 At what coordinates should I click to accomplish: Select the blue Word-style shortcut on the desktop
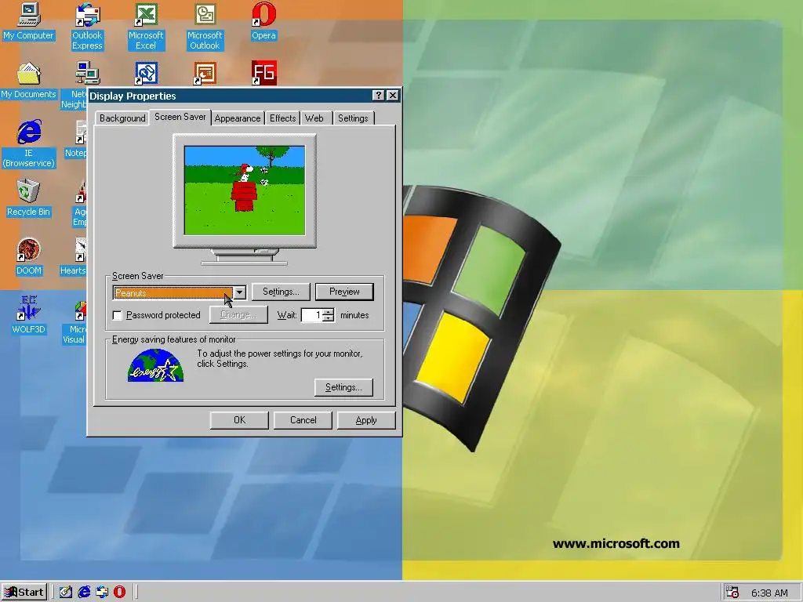(146, 74)
